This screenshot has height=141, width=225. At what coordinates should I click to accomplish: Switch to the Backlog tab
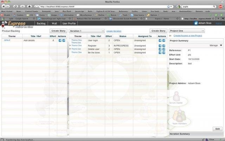point(41,24)
